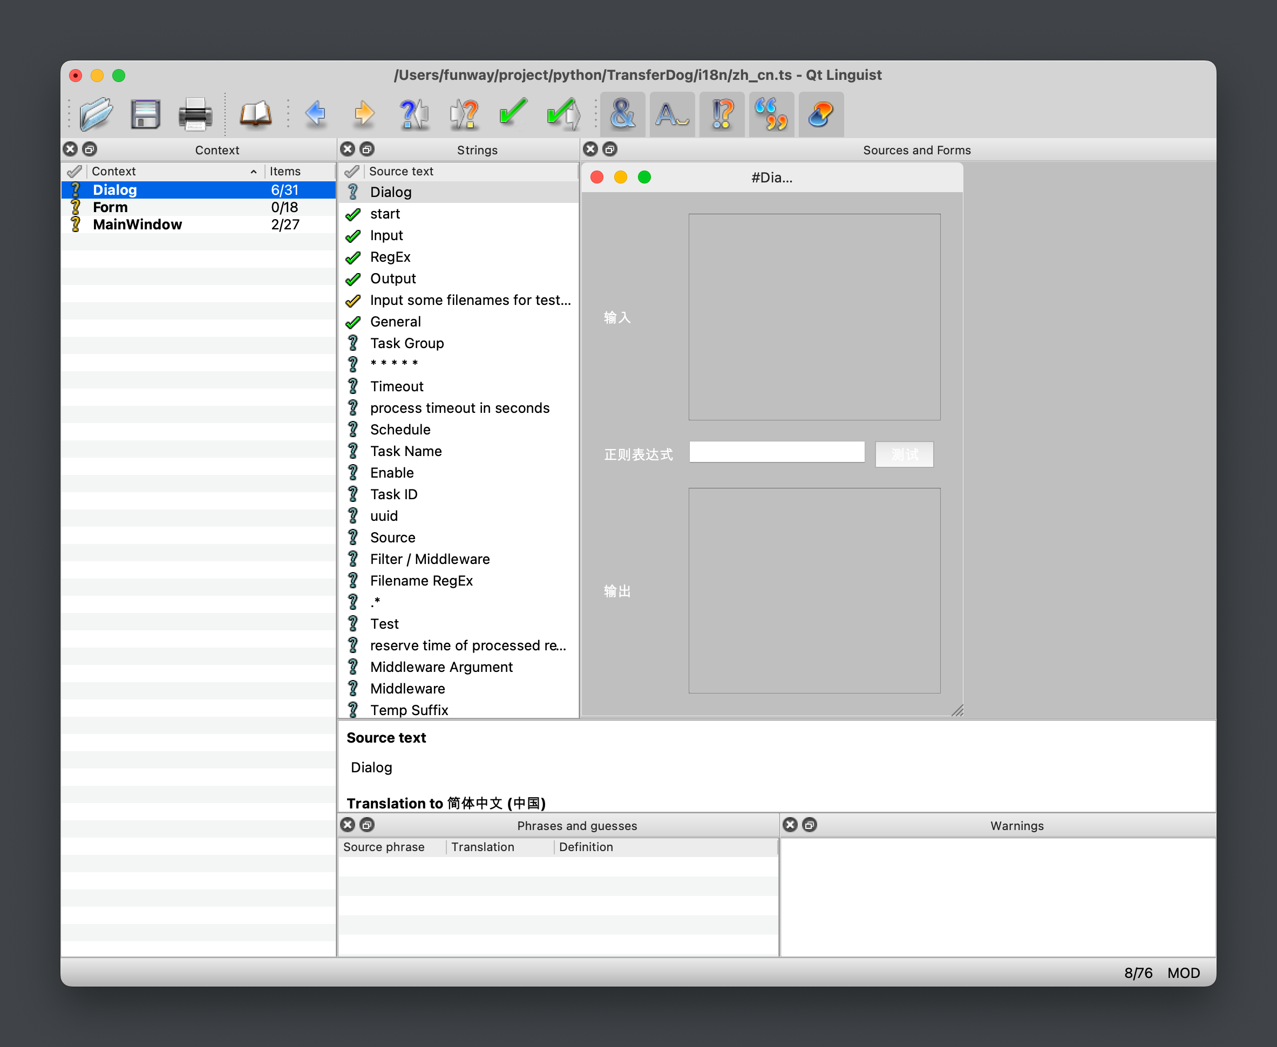Viewport: 1277px width, 1047px height.
Task: Click the Open file folder icon
Action: (96, 113)
